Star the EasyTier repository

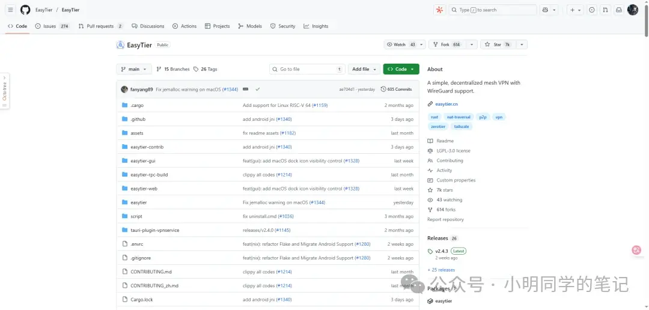tap(498, 44)
